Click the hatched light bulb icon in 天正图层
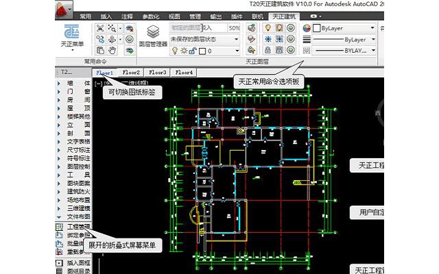Viewport: 439px width, 274px height. [279, 28]
